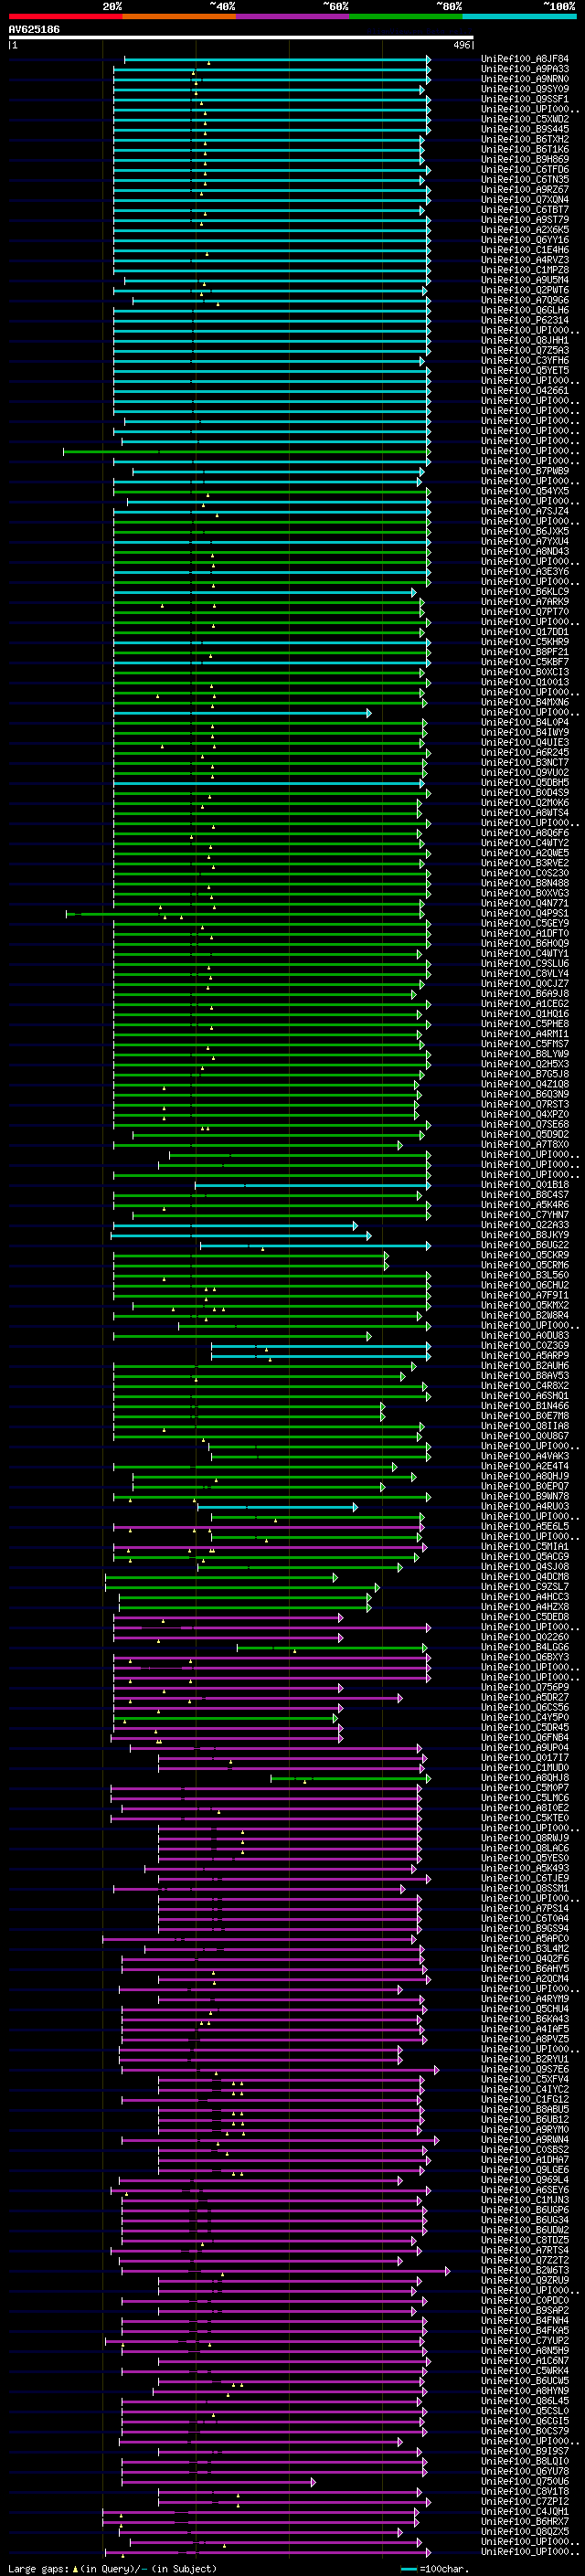Select the UniRef100_C1E4H6 entry
The image size is (585, 2576).
point(525,250)
